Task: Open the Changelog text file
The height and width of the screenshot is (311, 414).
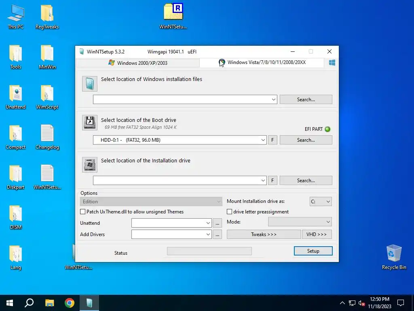Action: point(47,137)
